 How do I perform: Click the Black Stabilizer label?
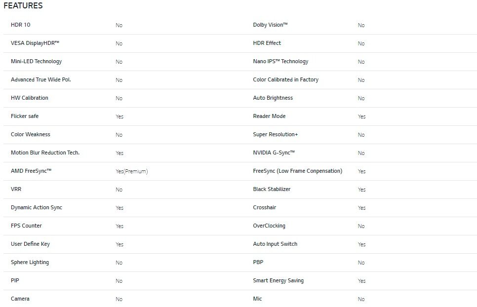tap(272, 189)
